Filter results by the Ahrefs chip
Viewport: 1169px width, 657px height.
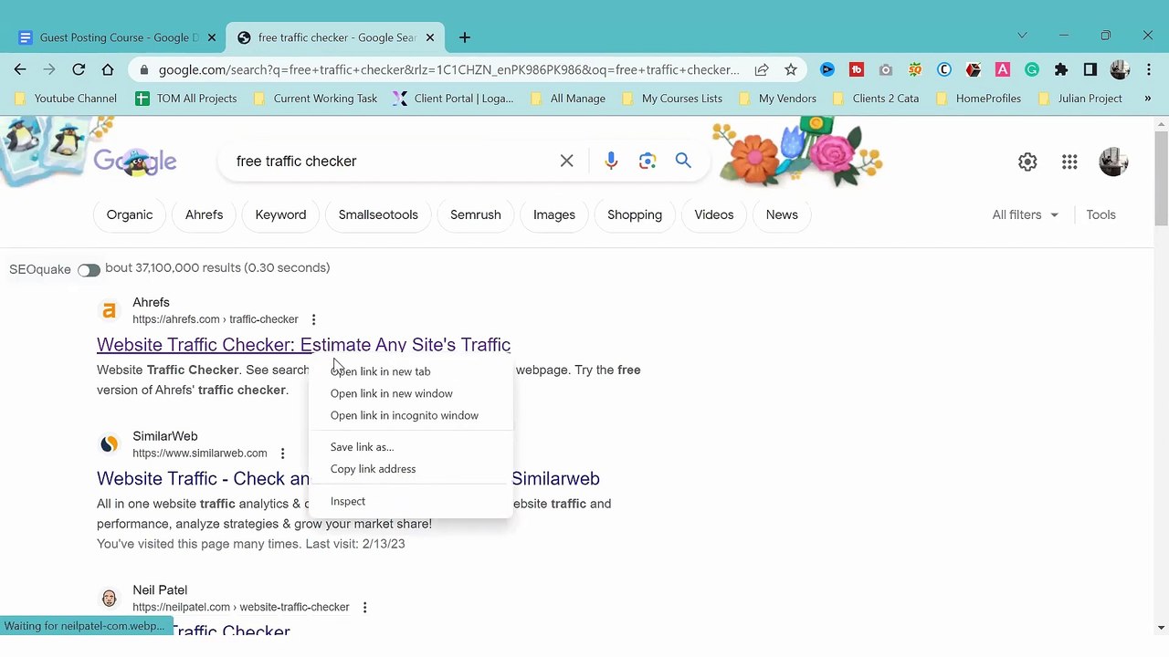pos(204,214)
